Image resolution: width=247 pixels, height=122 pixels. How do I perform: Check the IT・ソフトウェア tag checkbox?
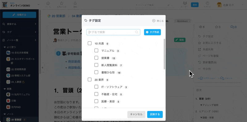[96, 87]
